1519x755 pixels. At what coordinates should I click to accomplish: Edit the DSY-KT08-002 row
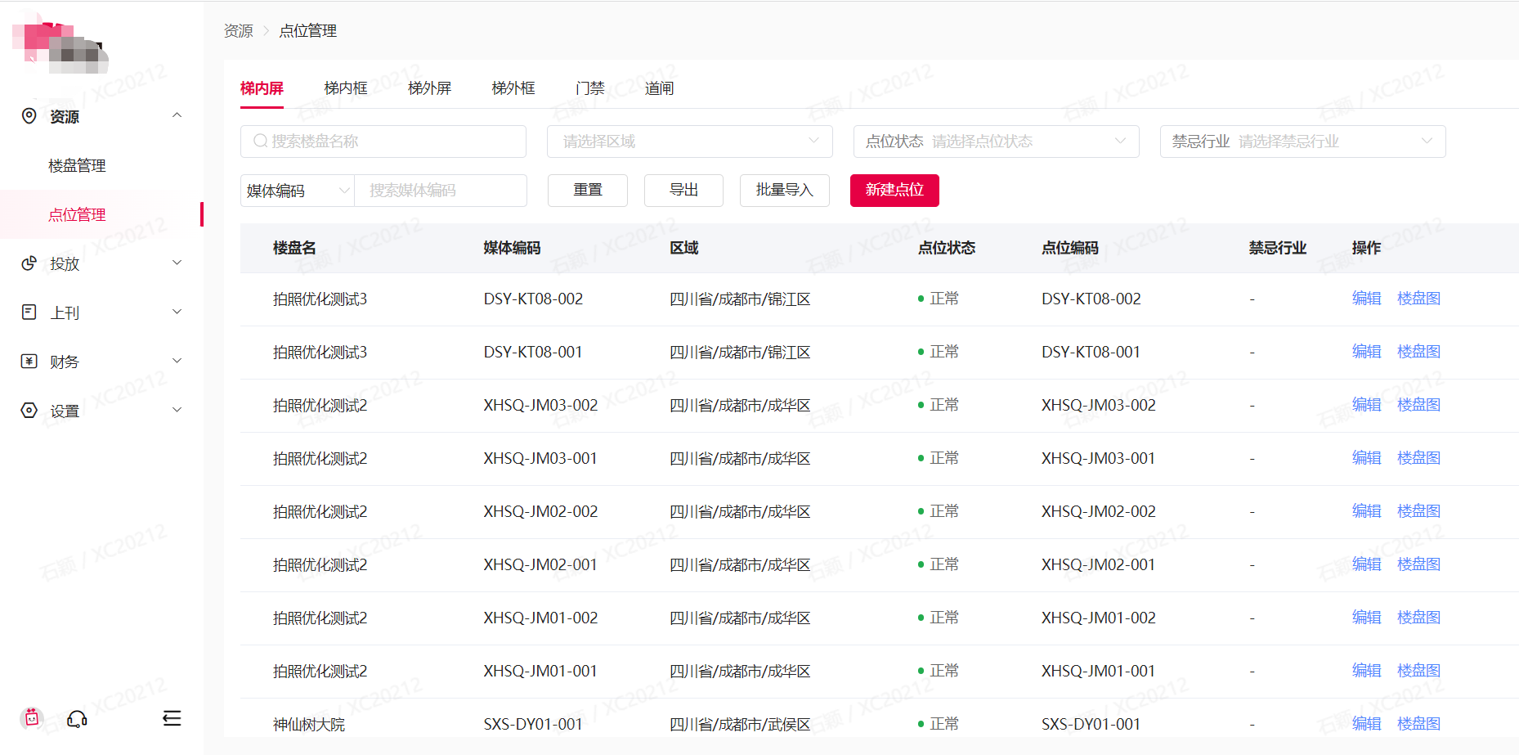coord(1367,299)
